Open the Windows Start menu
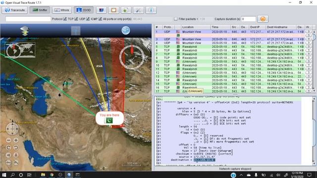Viewport: 317px width, 178px height. point(4,175)
